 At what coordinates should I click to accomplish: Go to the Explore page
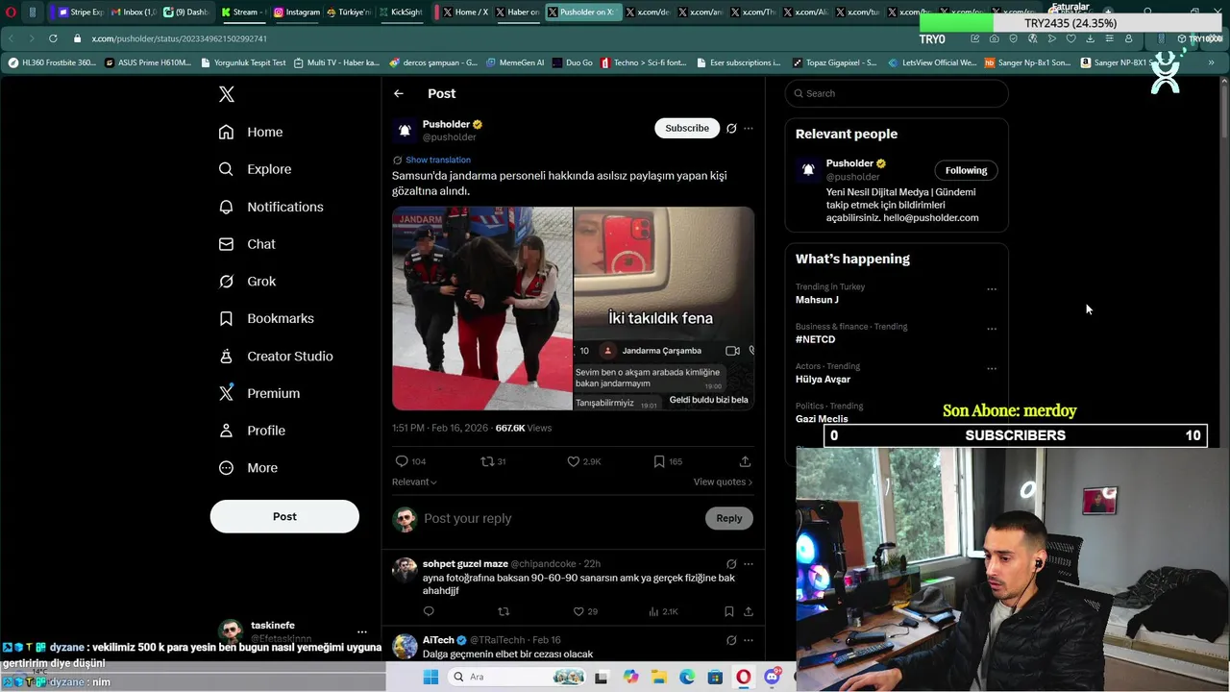tap(255, 169)
